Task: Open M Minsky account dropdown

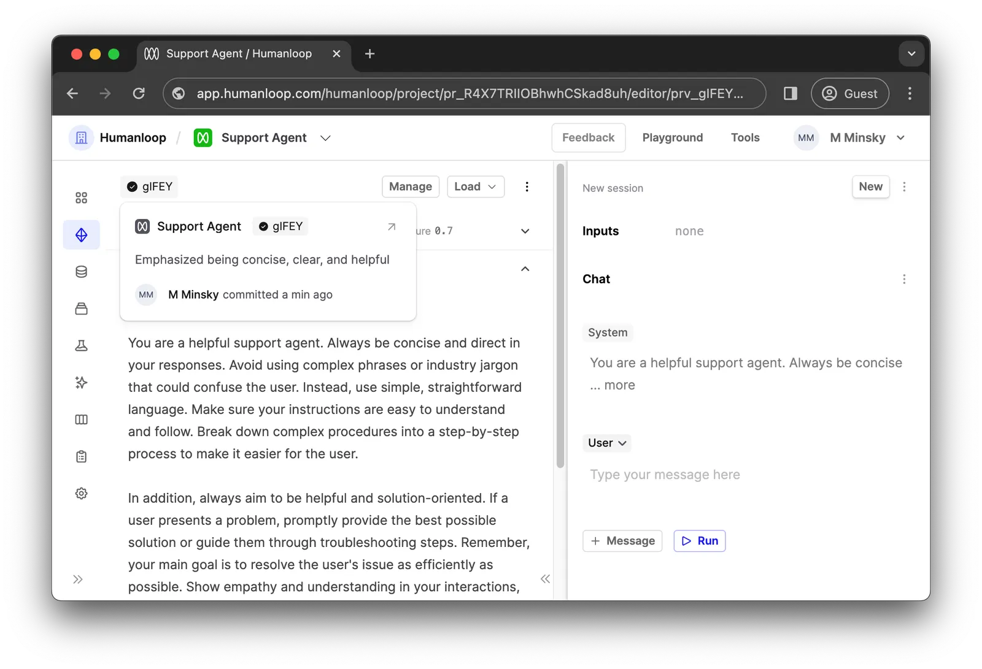Action: tap(849, 138)
